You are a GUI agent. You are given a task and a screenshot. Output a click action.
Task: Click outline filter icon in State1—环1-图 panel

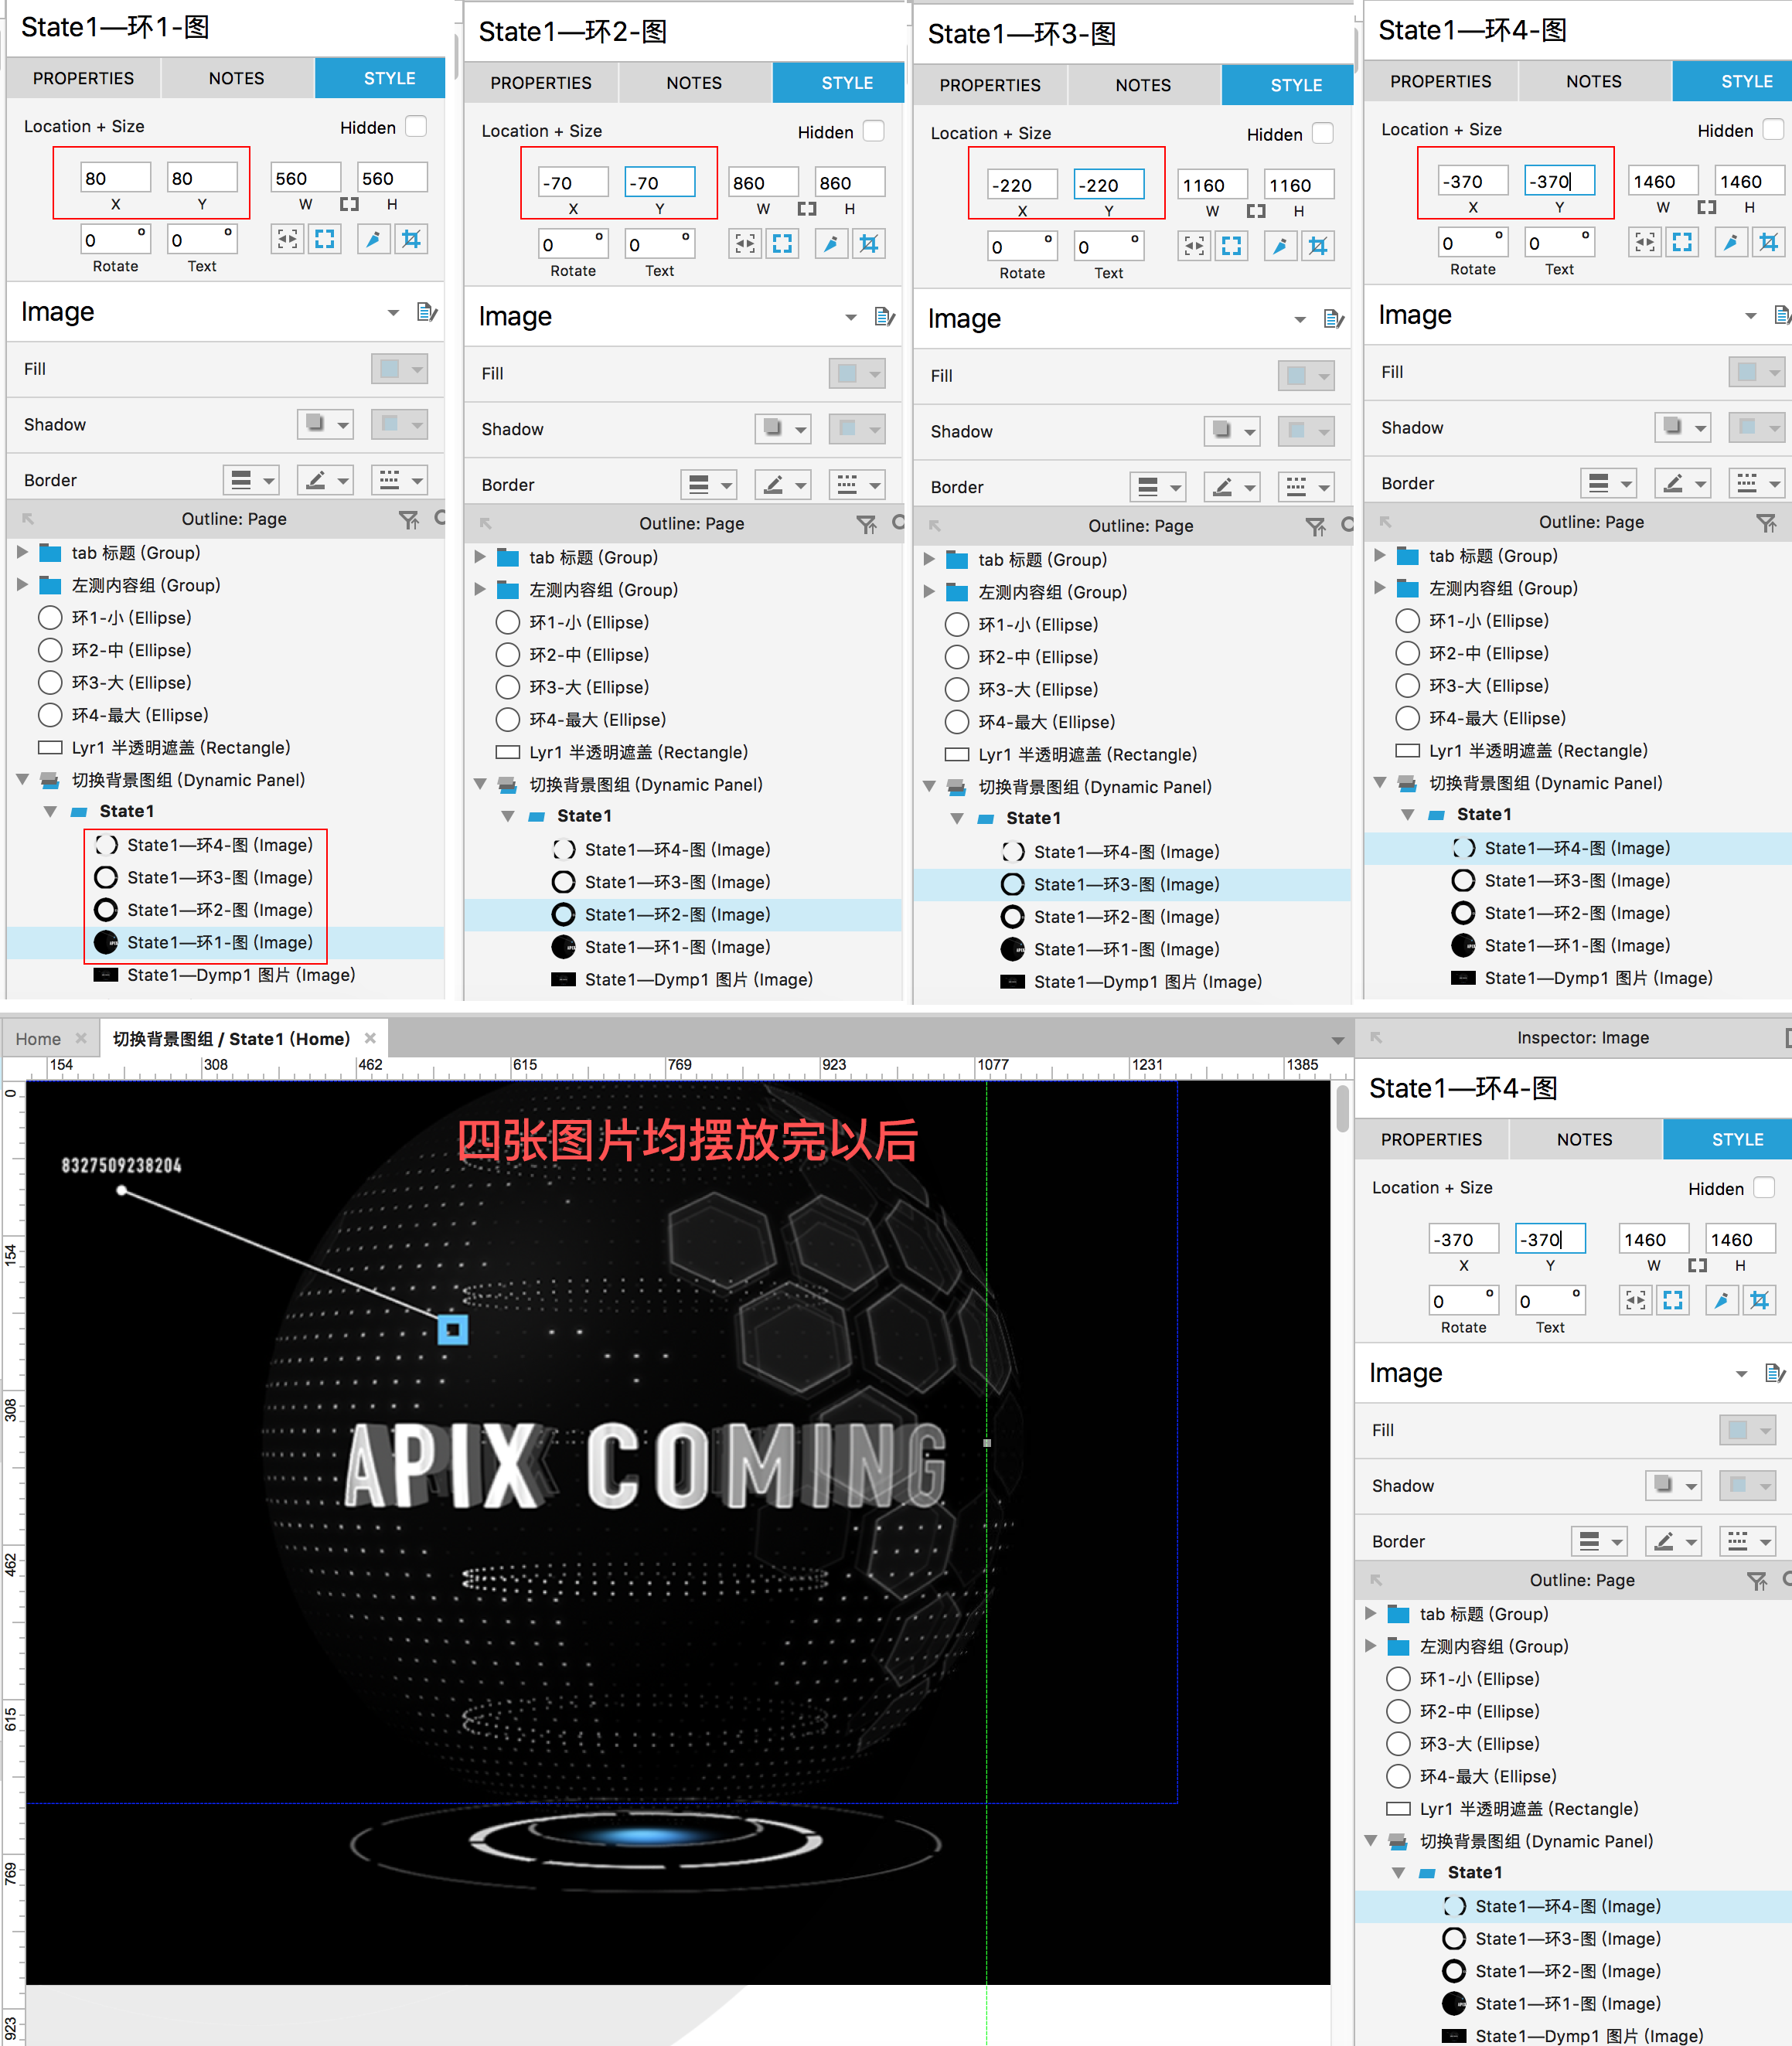408,519
